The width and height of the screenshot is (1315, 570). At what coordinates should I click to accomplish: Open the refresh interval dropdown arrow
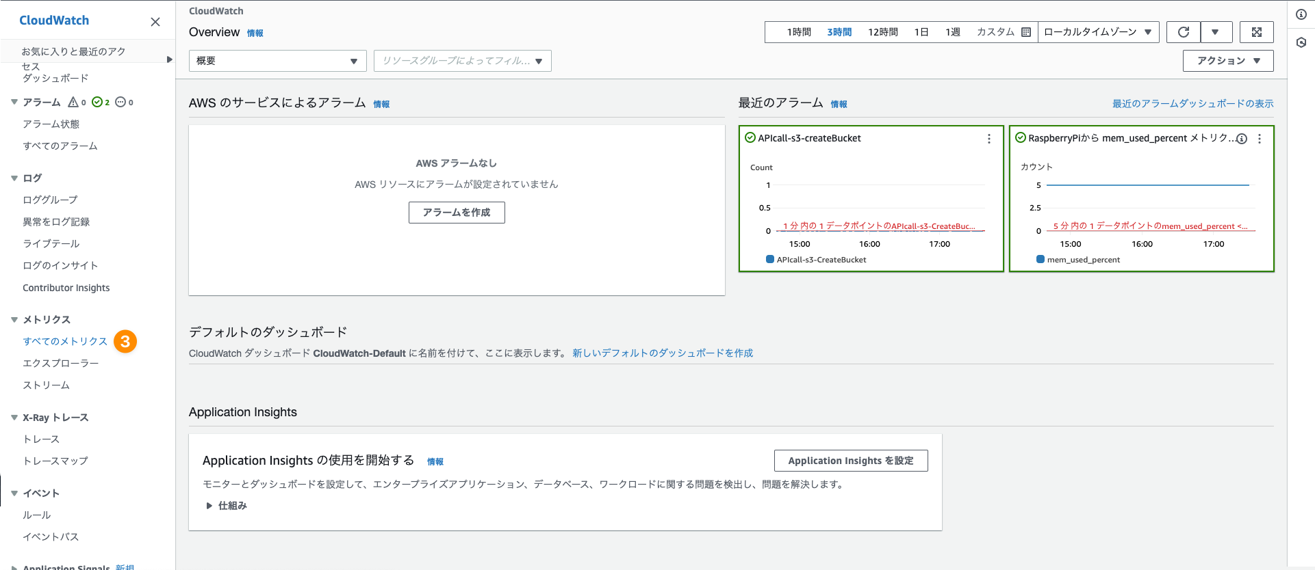click(x=1216, y=32)
